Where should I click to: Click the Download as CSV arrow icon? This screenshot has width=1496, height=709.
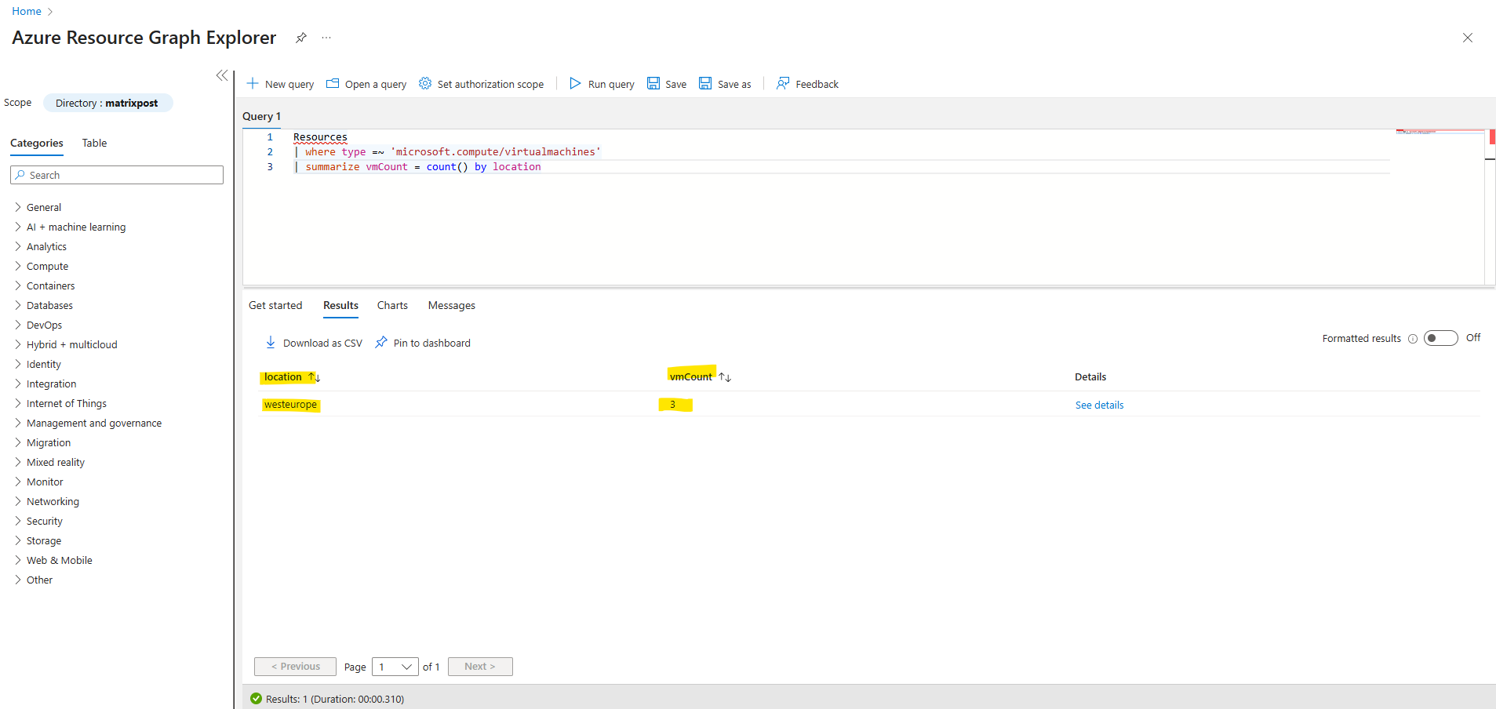coord(271,342)
